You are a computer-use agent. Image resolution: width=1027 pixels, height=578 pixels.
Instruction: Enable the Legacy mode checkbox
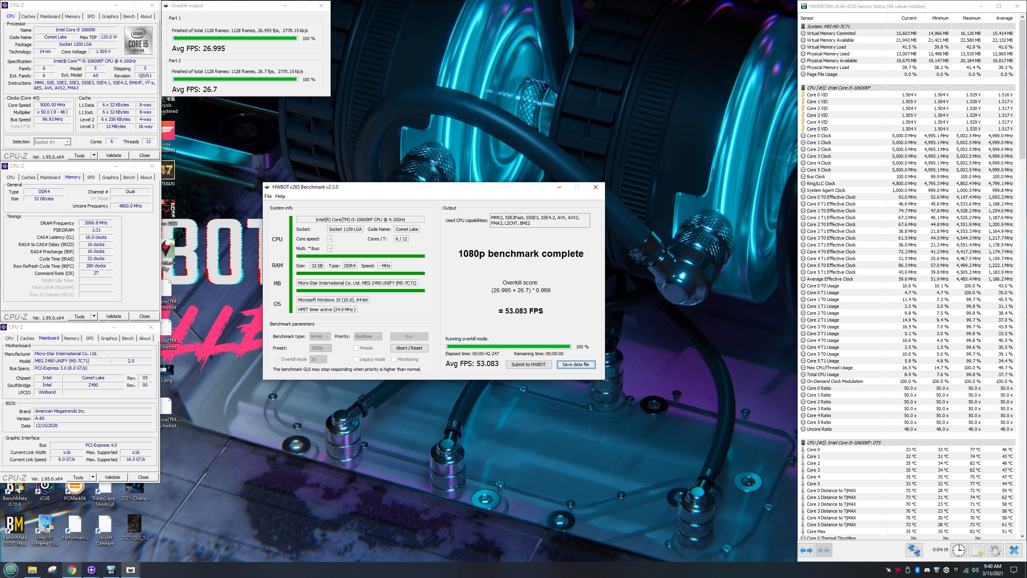click(x=356, y=359)
